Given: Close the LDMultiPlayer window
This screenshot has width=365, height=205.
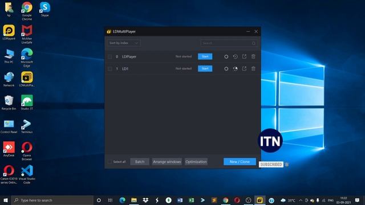Looking at the screenshot, I should (x=256, y=31).
